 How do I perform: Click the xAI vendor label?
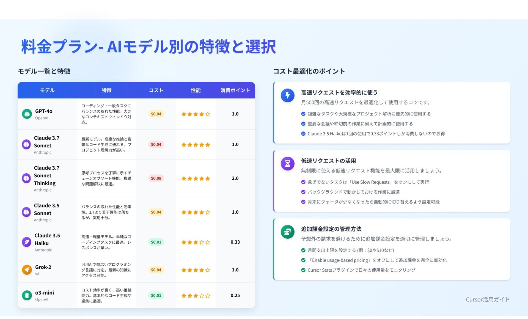pos(38,274)
